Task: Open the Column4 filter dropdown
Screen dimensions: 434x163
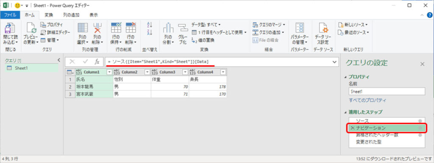Action: click(223, 72)
